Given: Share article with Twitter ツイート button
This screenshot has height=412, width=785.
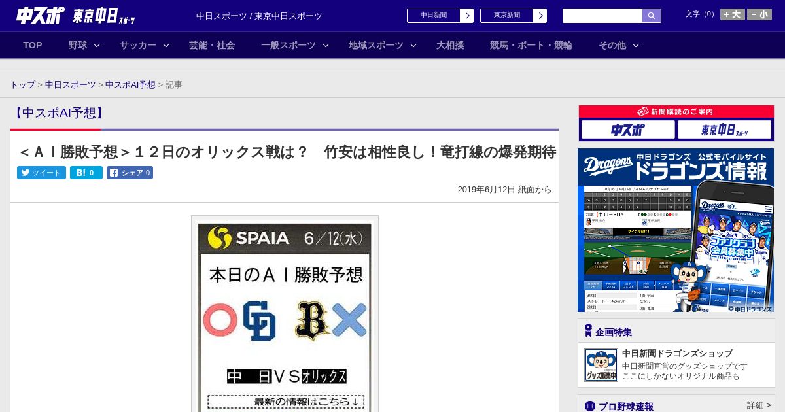Looking at the screenshot, I should pyautogui.click(x=41, y=173).
